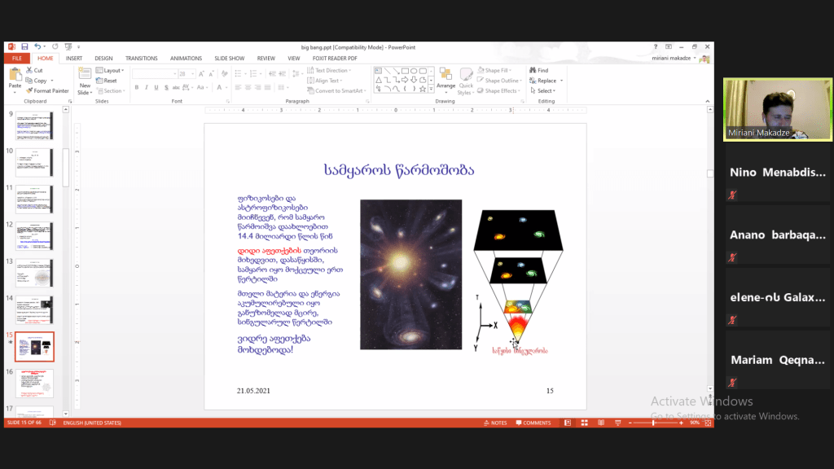Open the TRANSITIONS ribbon tab

141,59
